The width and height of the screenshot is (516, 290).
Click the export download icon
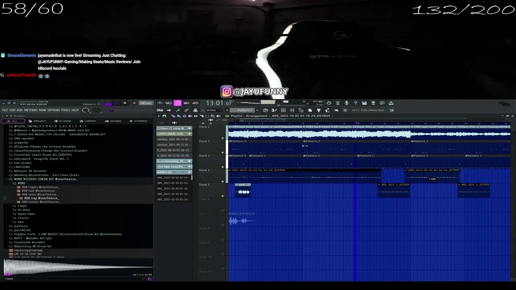click(391, 103)
